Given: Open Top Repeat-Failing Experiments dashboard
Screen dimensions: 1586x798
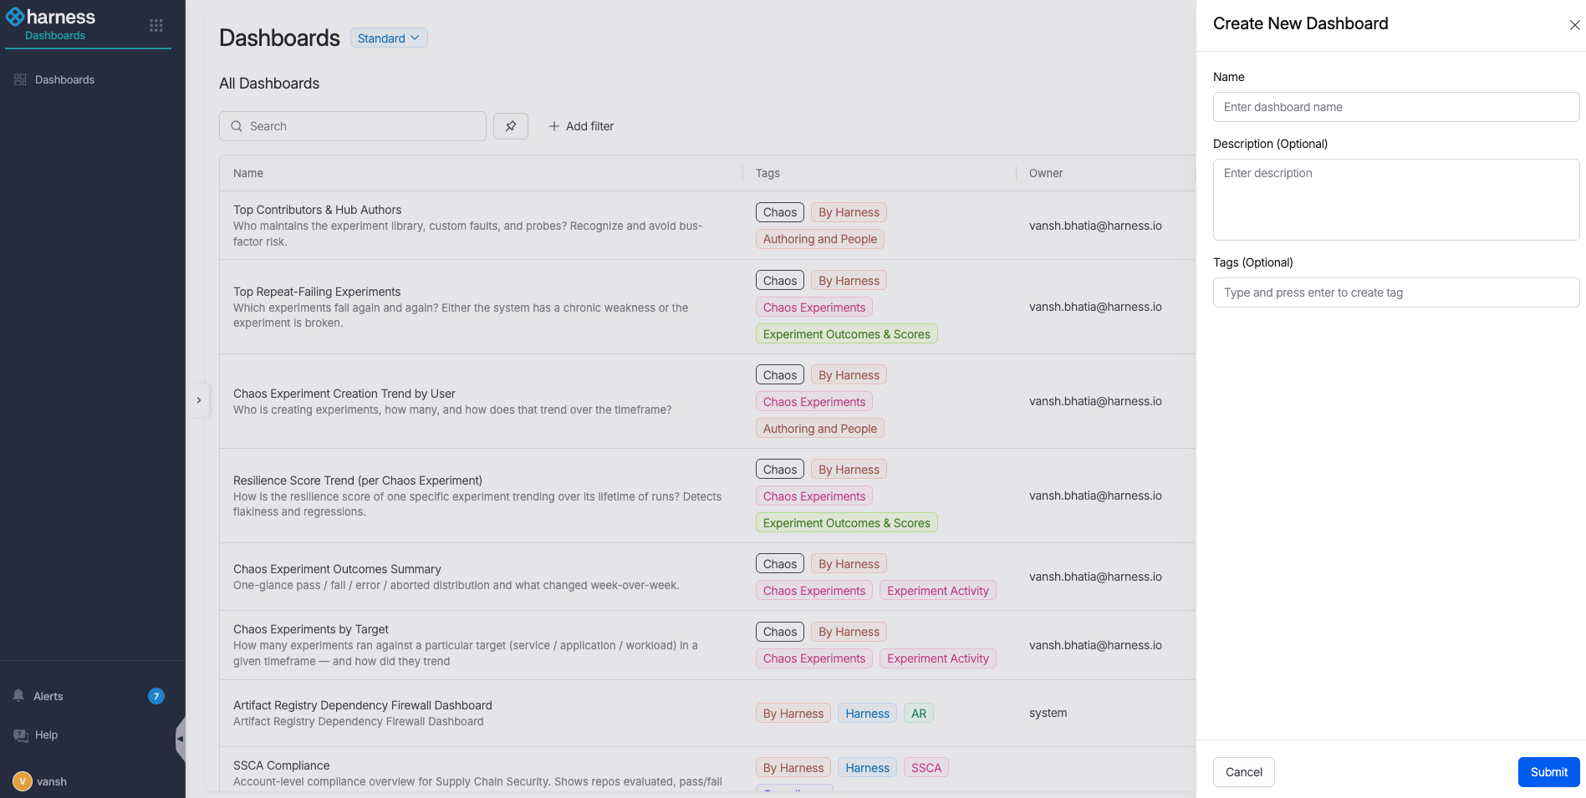Looking at the screenshot, I should [317, 292].
